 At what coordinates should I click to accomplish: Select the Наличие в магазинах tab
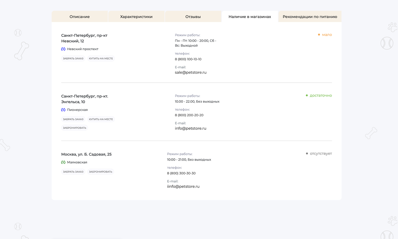pos(250,17)
